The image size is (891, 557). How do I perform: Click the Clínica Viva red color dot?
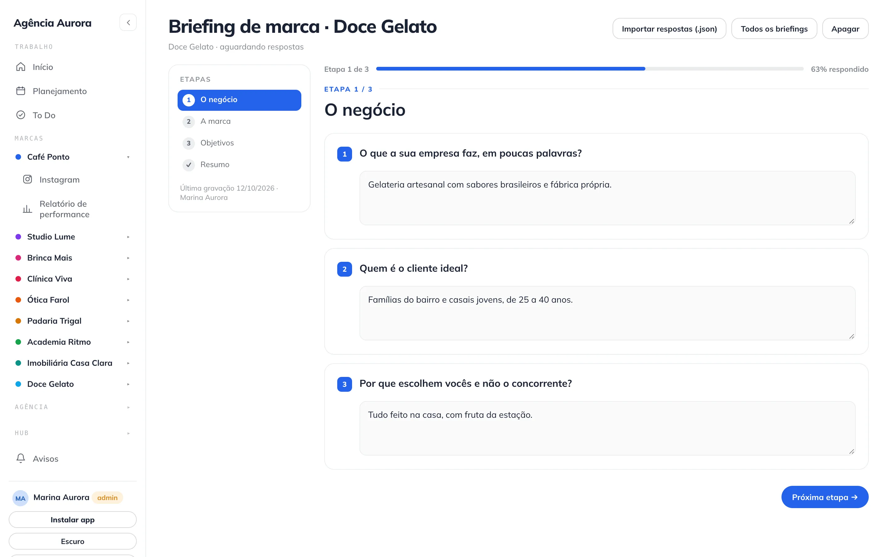(18, 279)
